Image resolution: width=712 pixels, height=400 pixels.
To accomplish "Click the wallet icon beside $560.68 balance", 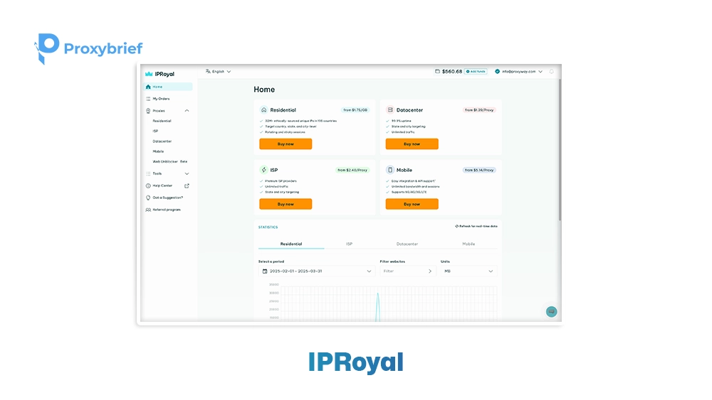I will (x=437, y=72).
